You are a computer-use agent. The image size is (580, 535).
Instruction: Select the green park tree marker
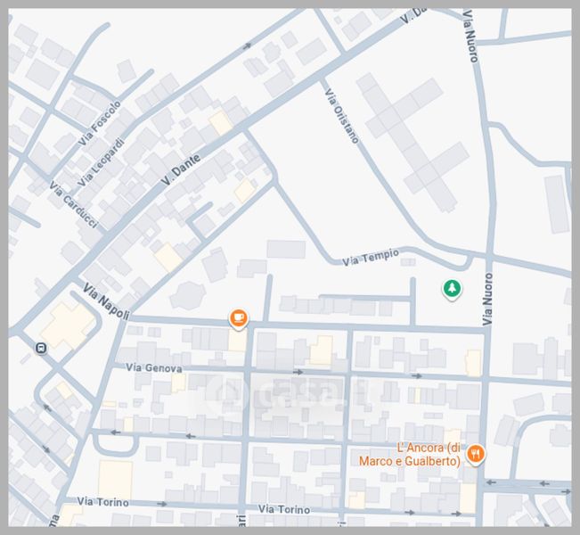453,288
